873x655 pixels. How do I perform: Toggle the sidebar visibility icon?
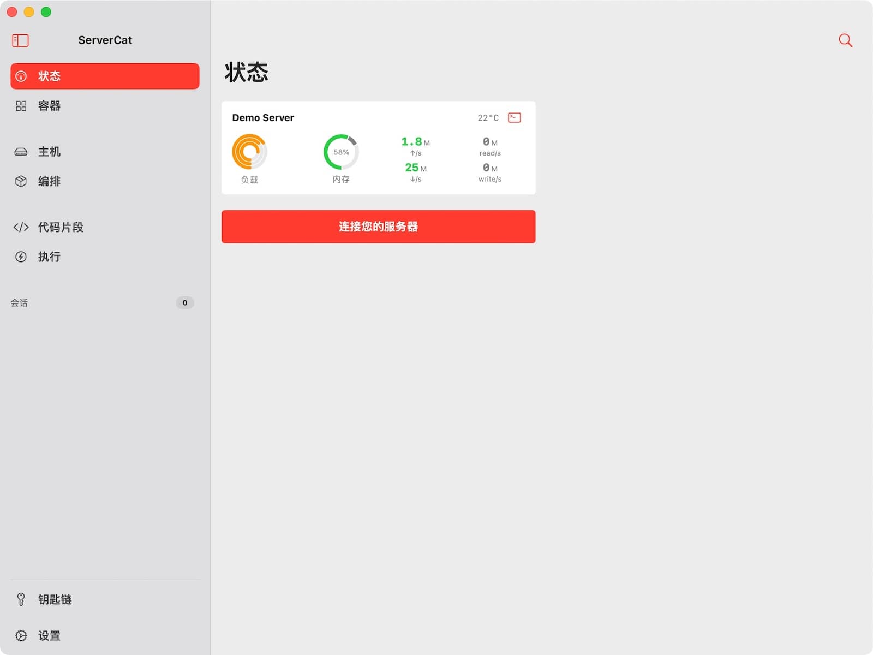pyautogui.click(x=20, y=40)
